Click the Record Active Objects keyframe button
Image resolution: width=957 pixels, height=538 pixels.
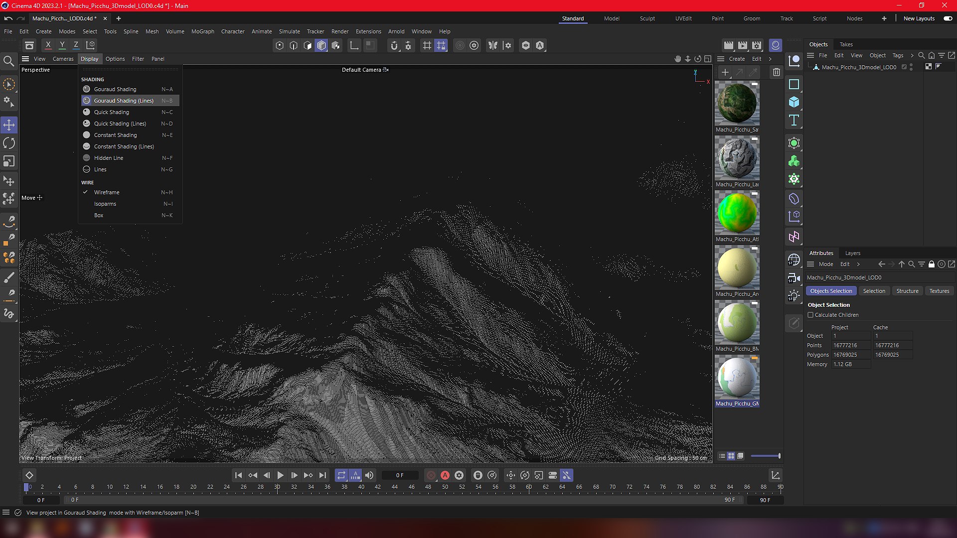click(x=431, y=475)
